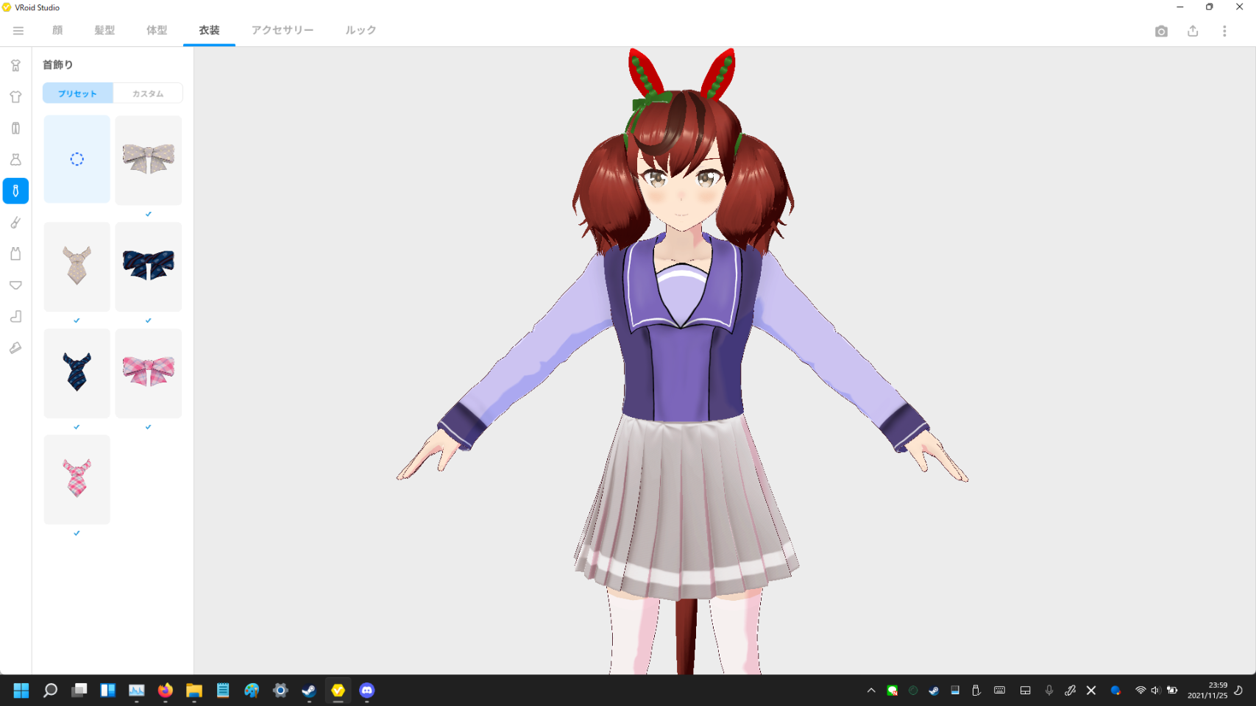Open the socks category icon in sidebar
Viewport: 1256px width, 706px height.
[15, 317]
